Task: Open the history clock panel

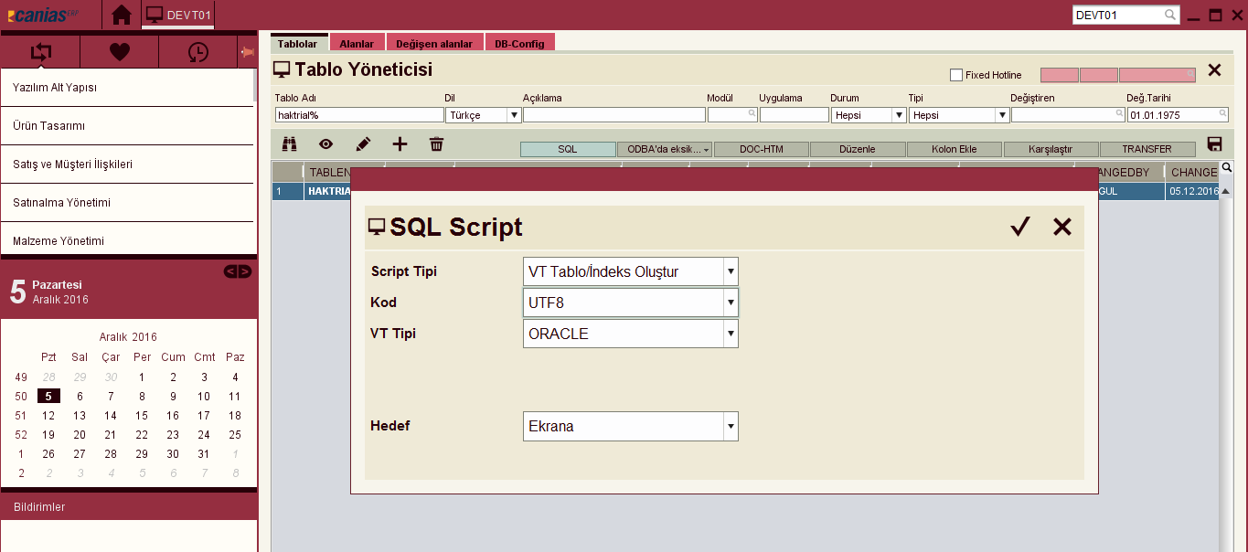Action: pos(197,52)
